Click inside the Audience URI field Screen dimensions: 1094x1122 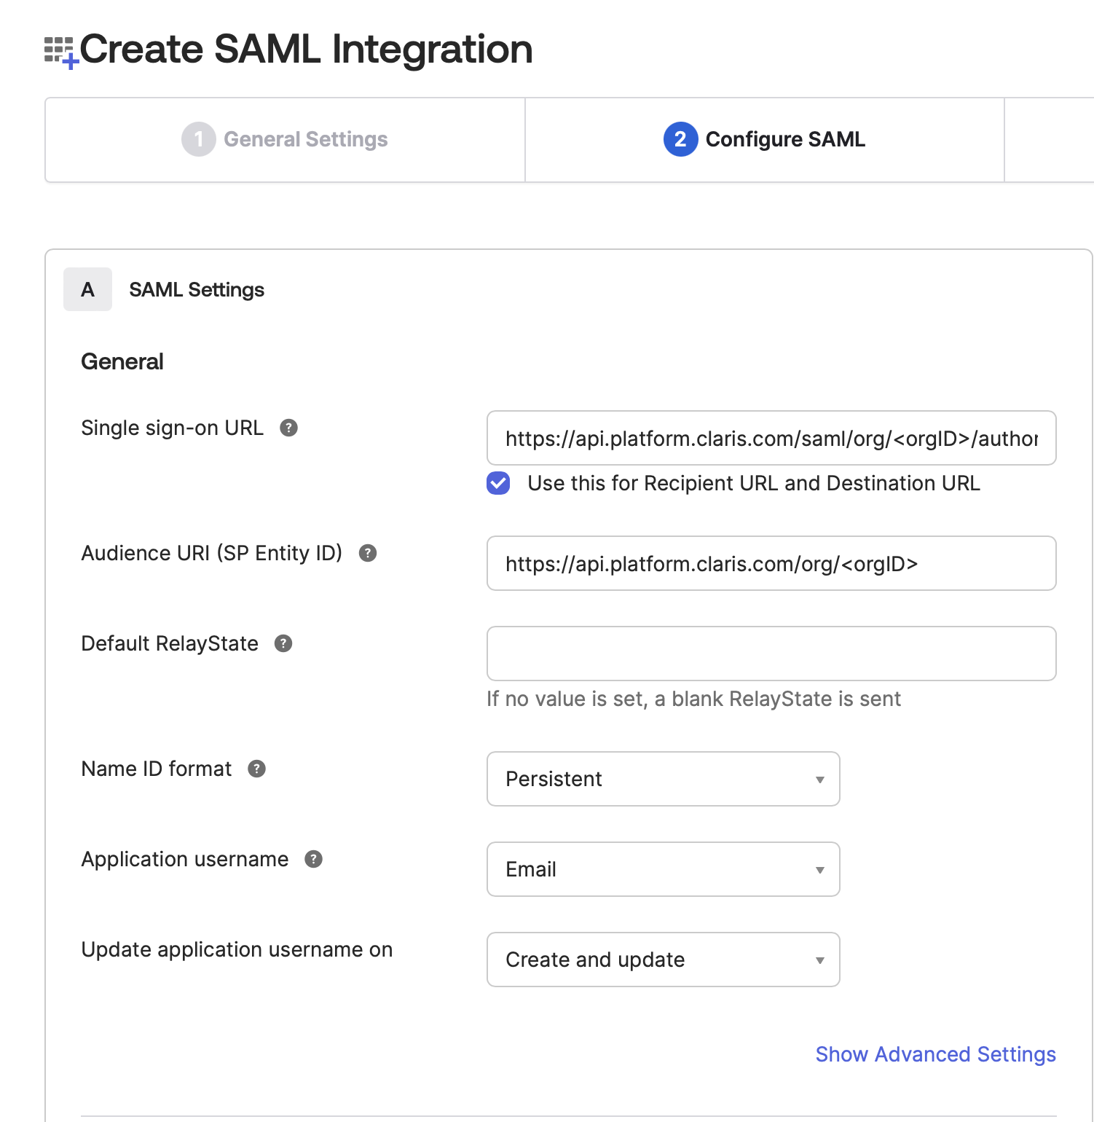771,563
